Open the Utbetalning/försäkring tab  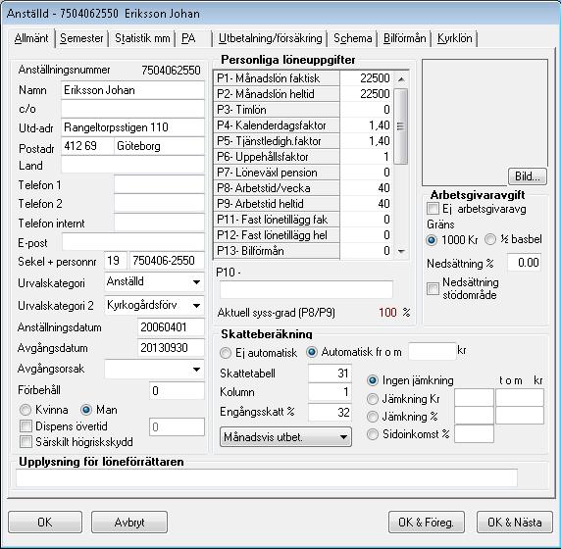(x=271, y=38)
